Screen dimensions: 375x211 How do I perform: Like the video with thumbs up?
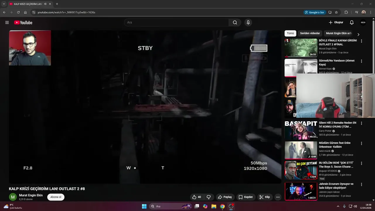197,197
